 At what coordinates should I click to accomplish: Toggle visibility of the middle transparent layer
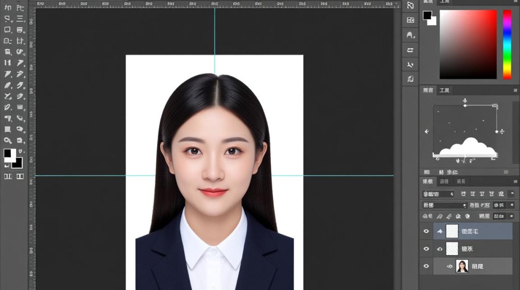click(x=426, y=249)
